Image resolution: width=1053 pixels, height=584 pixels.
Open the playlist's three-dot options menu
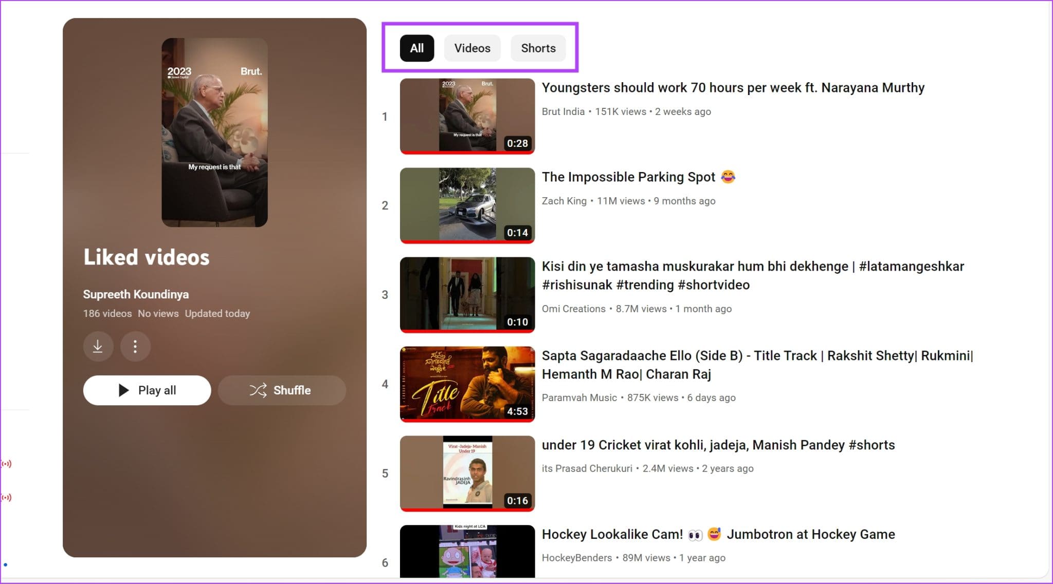point(135,346)
